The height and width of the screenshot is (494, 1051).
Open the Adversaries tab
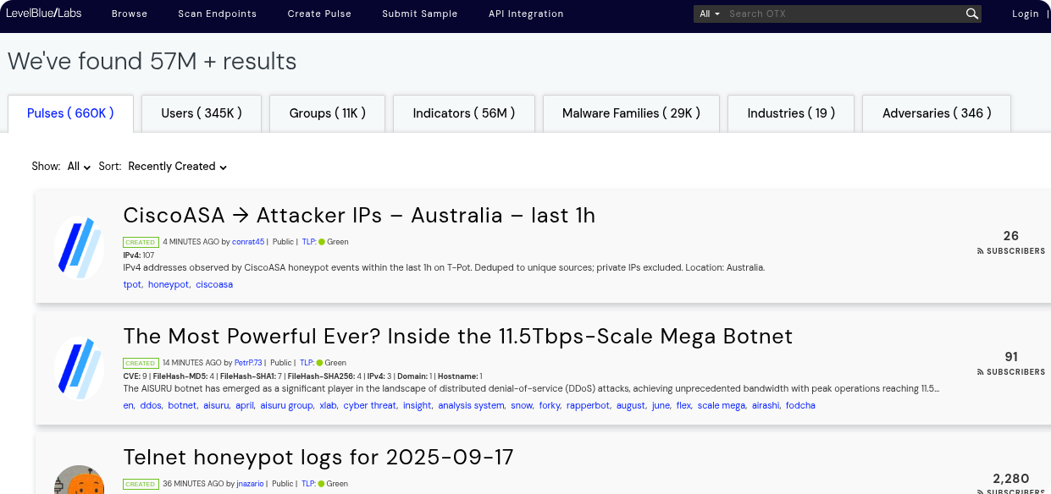click(x=936, y=113)
